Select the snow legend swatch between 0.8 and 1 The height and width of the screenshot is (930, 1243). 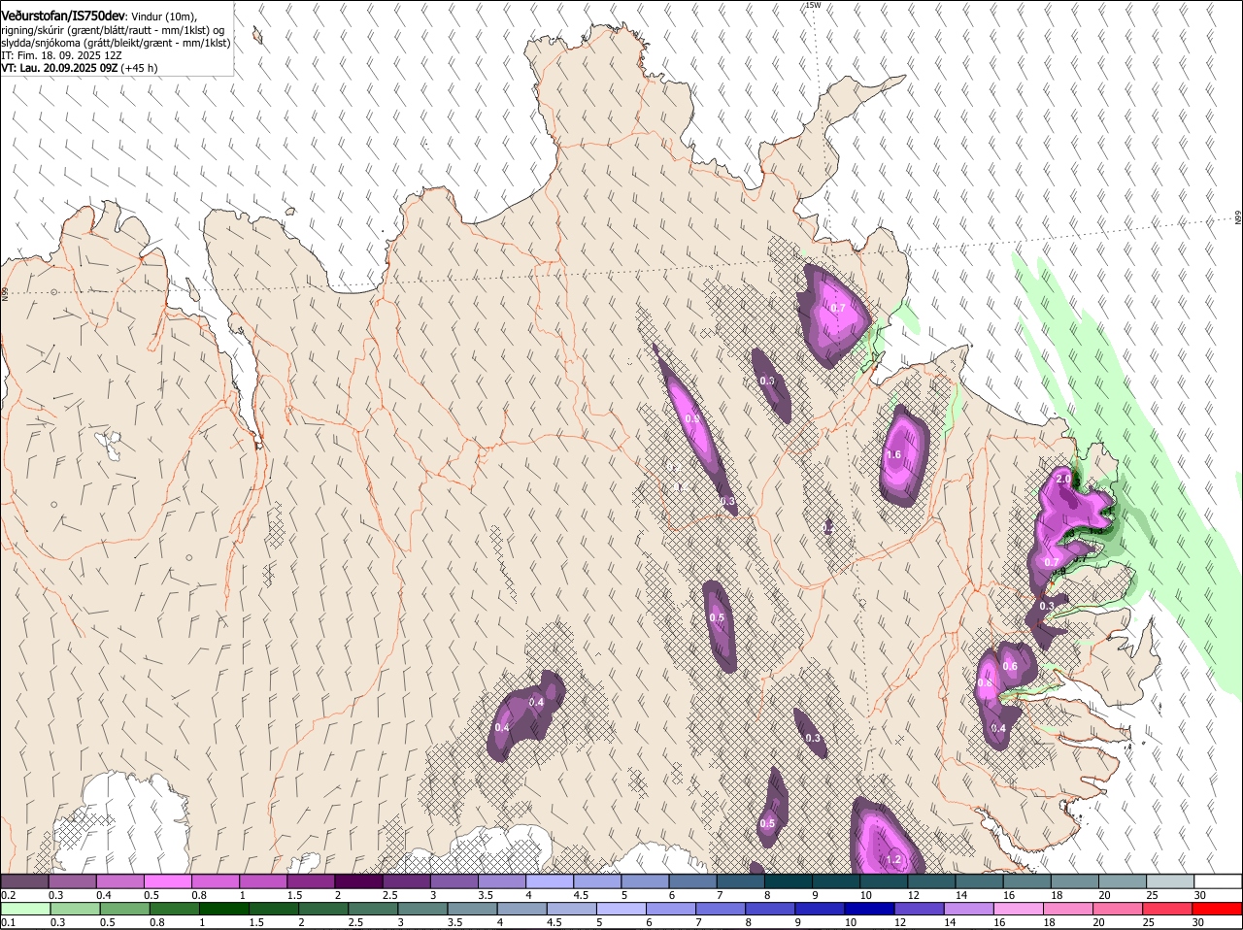pyautogui.click(x=216, y=881)
